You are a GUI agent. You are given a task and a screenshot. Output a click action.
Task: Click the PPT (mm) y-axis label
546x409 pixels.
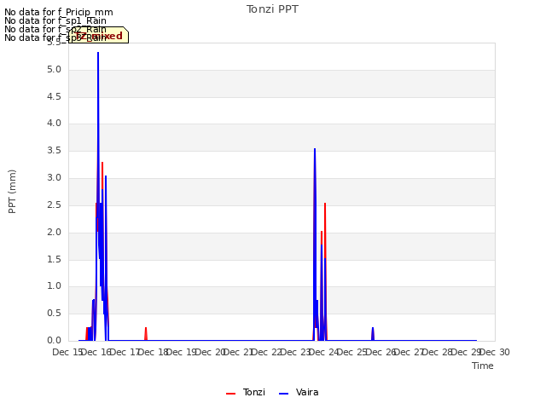point(12,192)
